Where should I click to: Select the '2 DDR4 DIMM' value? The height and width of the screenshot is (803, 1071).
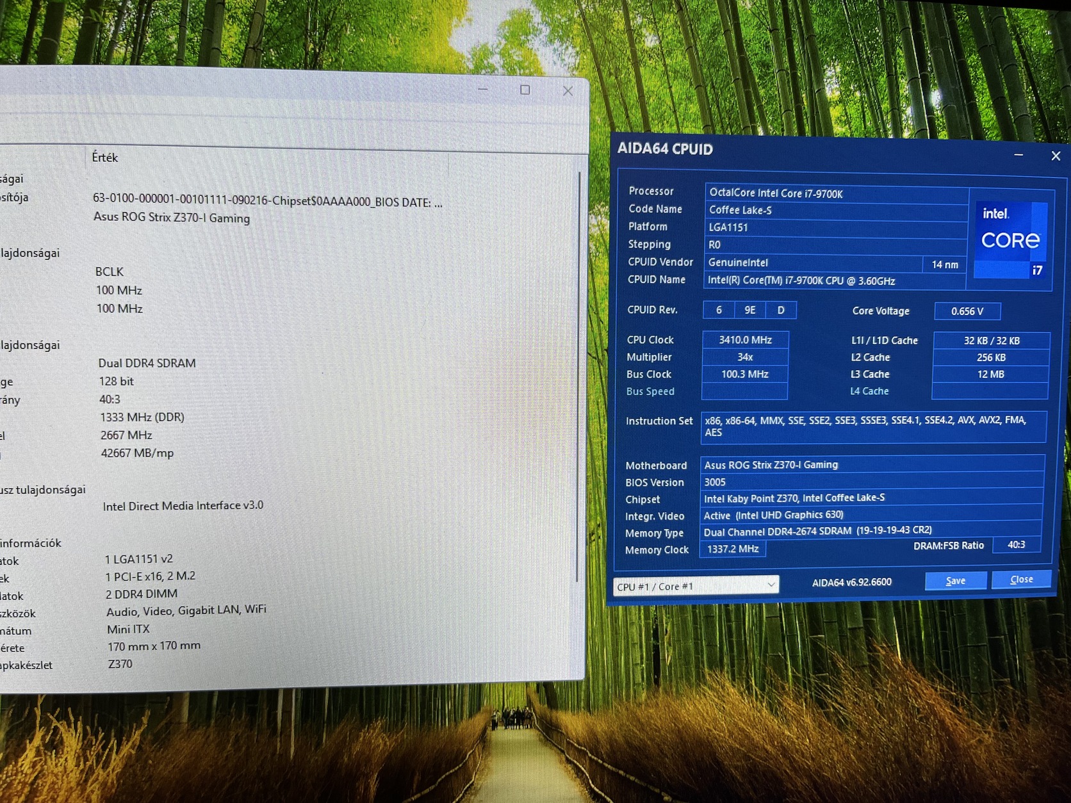(x=142, y=594)
